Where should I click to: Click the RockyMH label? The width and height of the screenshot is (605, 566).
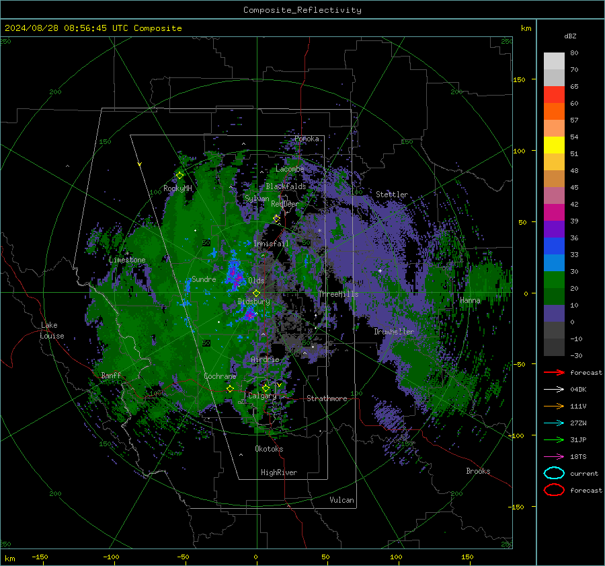pyautogui.click(x=177, y=188)
